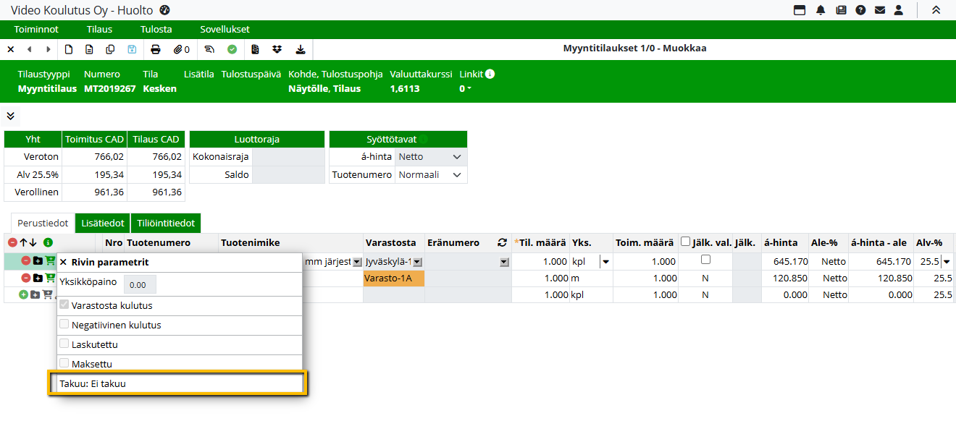Open the á-hinta Netto dropdown

tap(431, 156)
